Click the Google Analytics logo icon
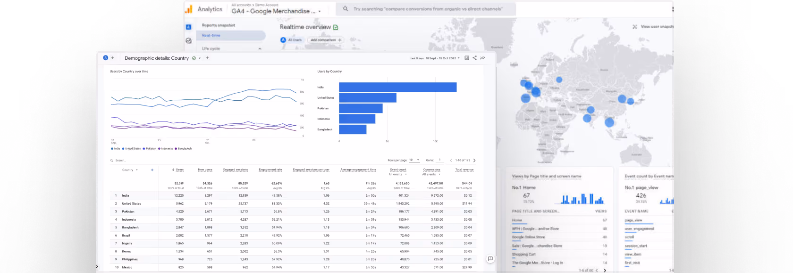Image resolution: width=793 pixels, height=273 pixels. pyautogui.click(x=188, y=9)
